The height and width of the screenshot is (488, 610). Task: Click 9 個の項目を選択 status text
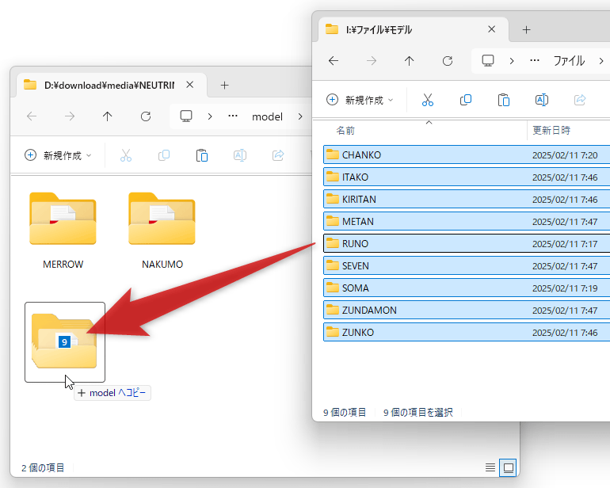pos(418,413)
